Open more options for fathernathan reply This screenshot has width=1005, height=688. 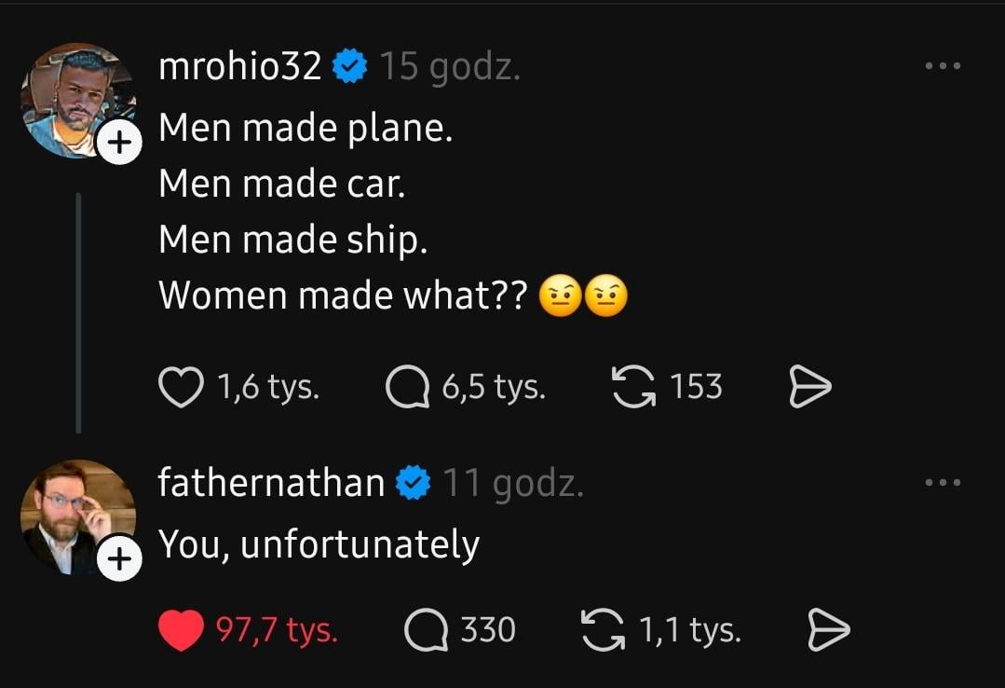pyautogui.click(x=943, y=483)
